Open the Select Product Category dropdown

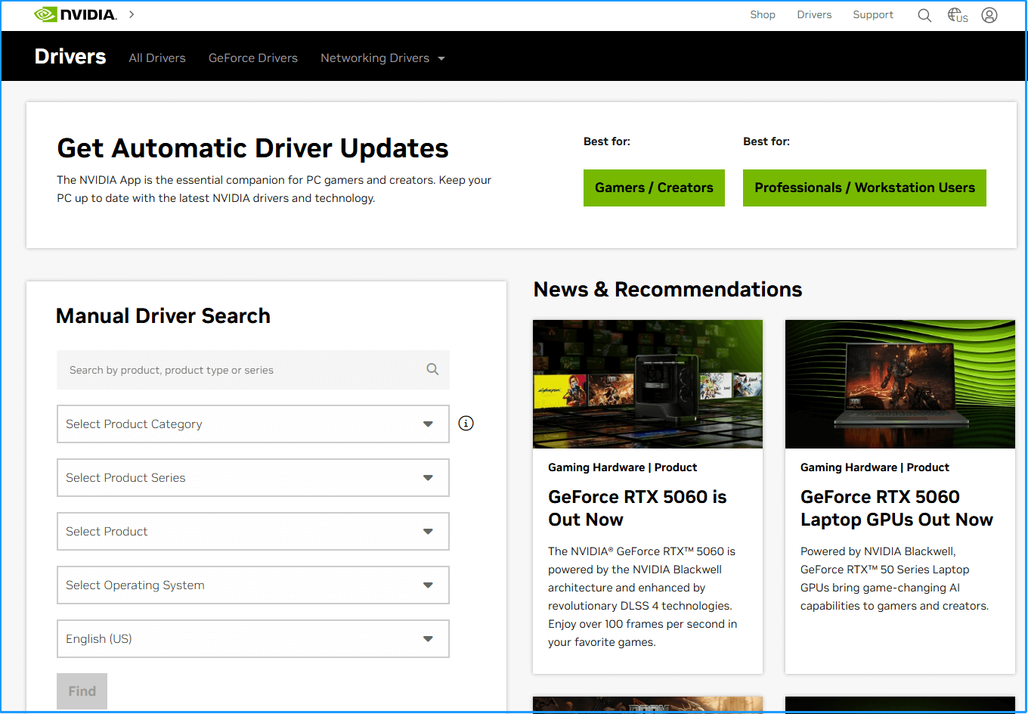pyautogui.click(x=253, y=424)
